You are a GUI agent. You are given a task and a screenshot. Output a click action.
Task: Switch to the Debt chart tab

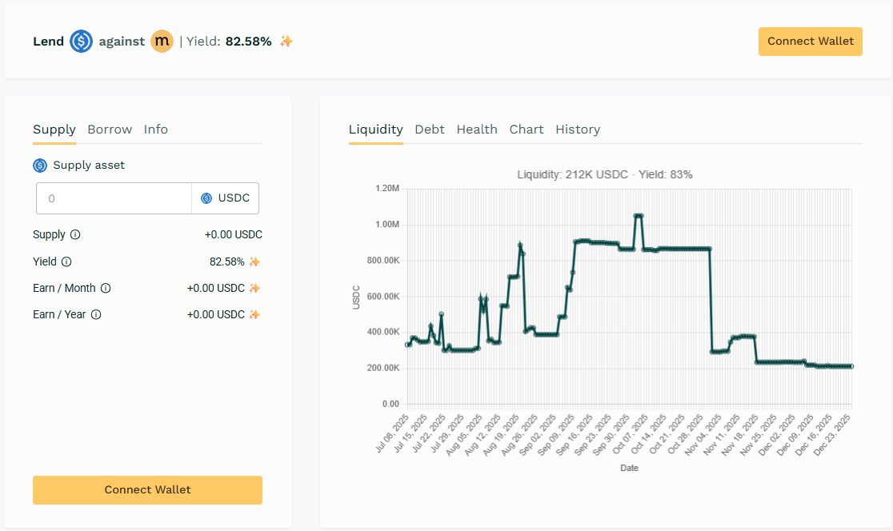point(430,130)
